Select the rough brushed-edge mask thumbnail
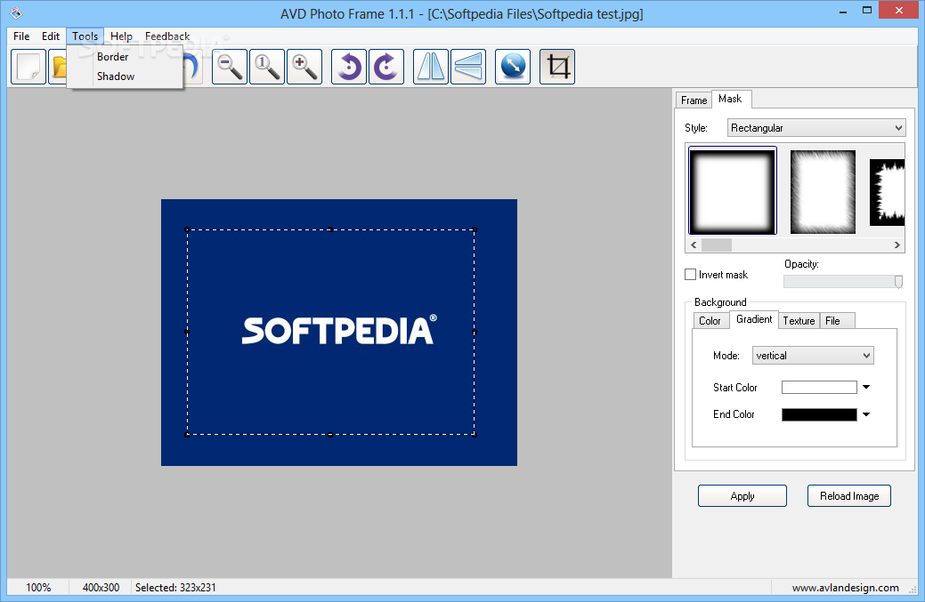Image resolution: width=925 pixels, height=602 pixels. coord(823,191)
